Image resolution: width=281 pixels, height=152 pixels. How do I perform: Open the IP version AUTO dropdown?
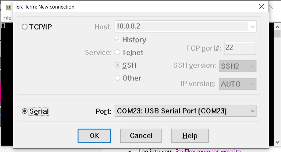click(x=238, y=84)
